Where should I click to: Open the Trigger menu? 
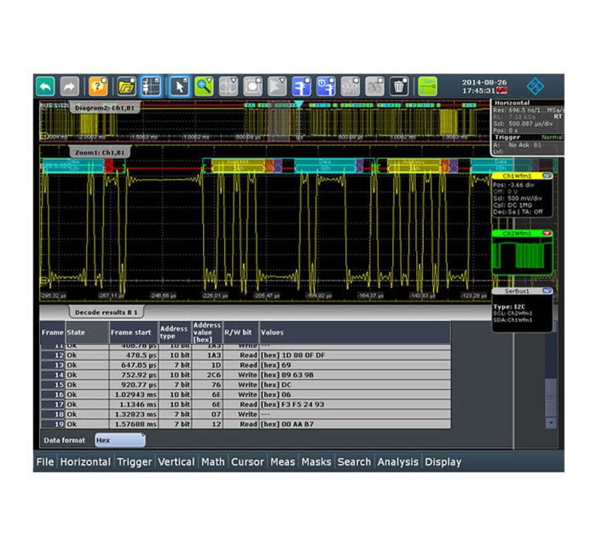tap(135, 462)
